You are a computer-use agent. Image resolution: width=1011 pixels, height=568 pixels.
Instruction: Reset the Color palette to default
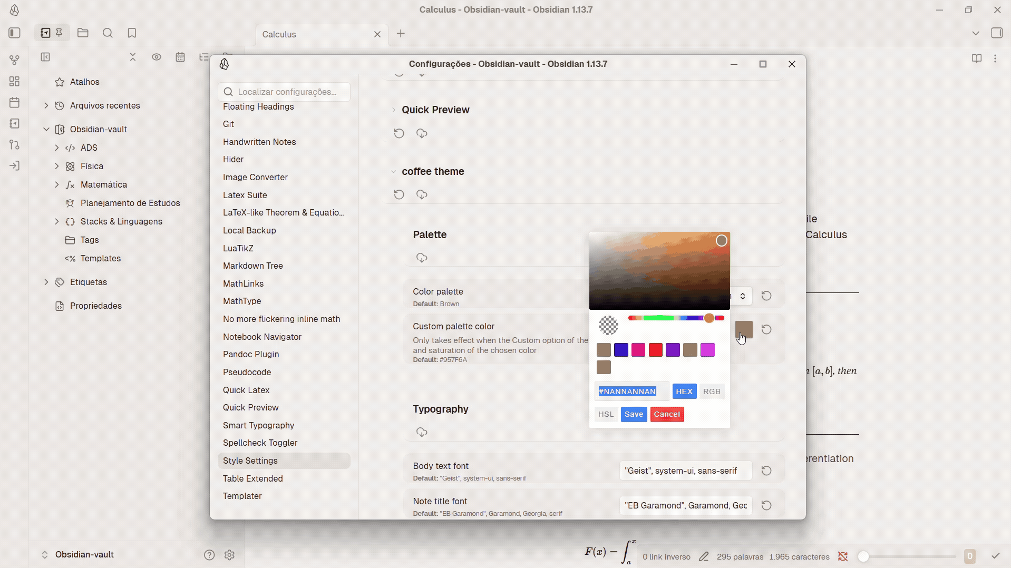(x=766, y=296)
